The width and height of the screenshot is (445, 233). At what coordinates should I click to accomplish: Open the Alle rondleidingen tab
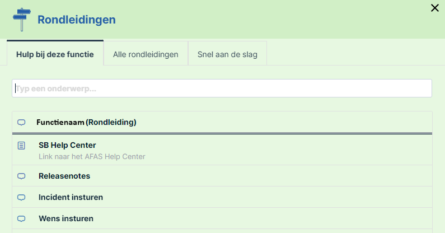(x=146, y=54)
